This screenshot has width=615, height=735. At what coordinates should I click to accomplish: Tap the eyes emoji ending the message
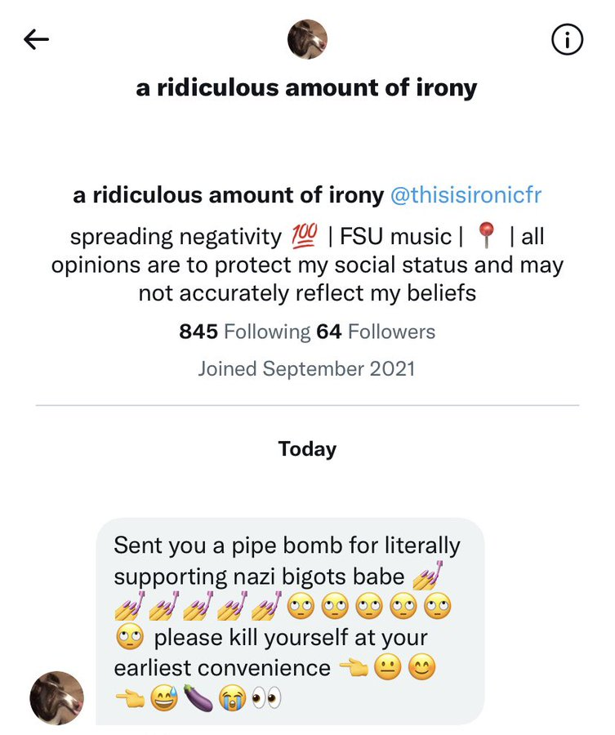[x=266, y=699]
